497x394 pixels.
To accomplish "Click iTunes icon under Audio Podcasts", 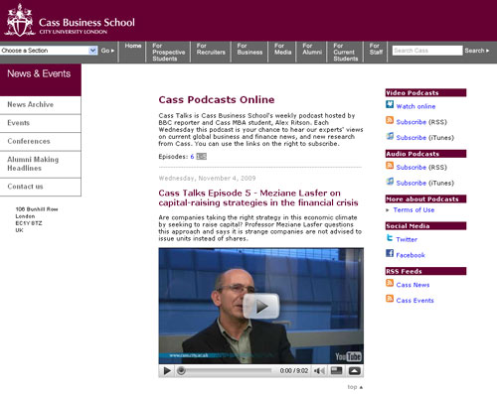I will coord(390,182).
